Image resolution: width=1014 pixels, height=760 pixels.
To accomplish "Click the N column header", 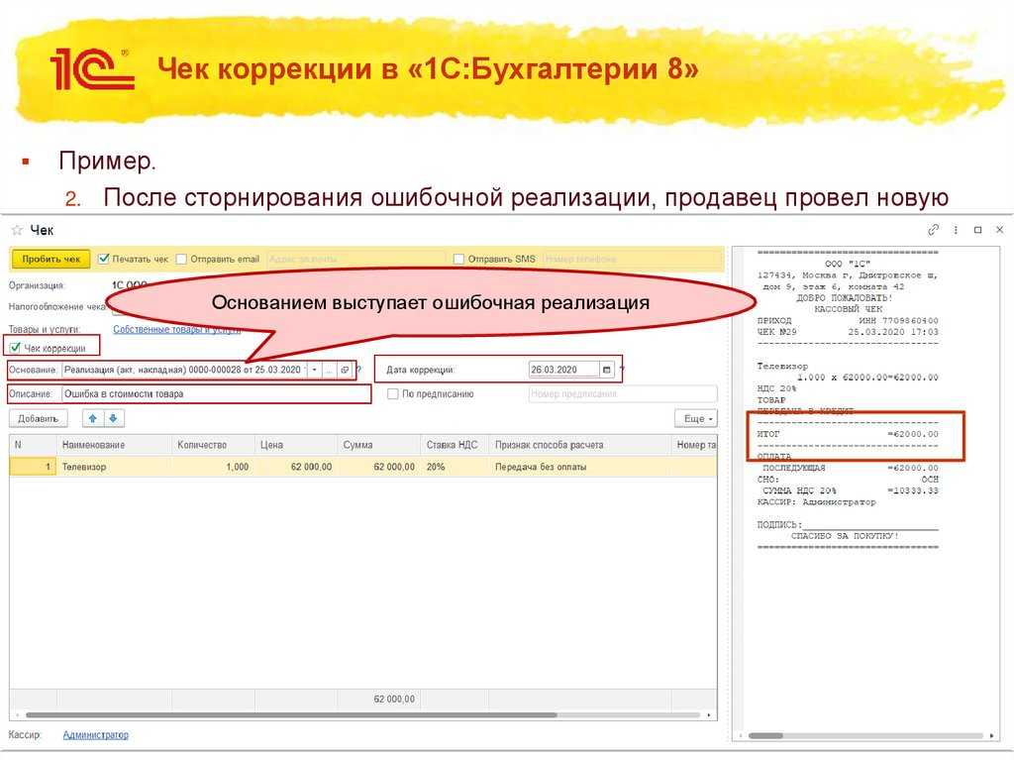I will click(33, 445).
